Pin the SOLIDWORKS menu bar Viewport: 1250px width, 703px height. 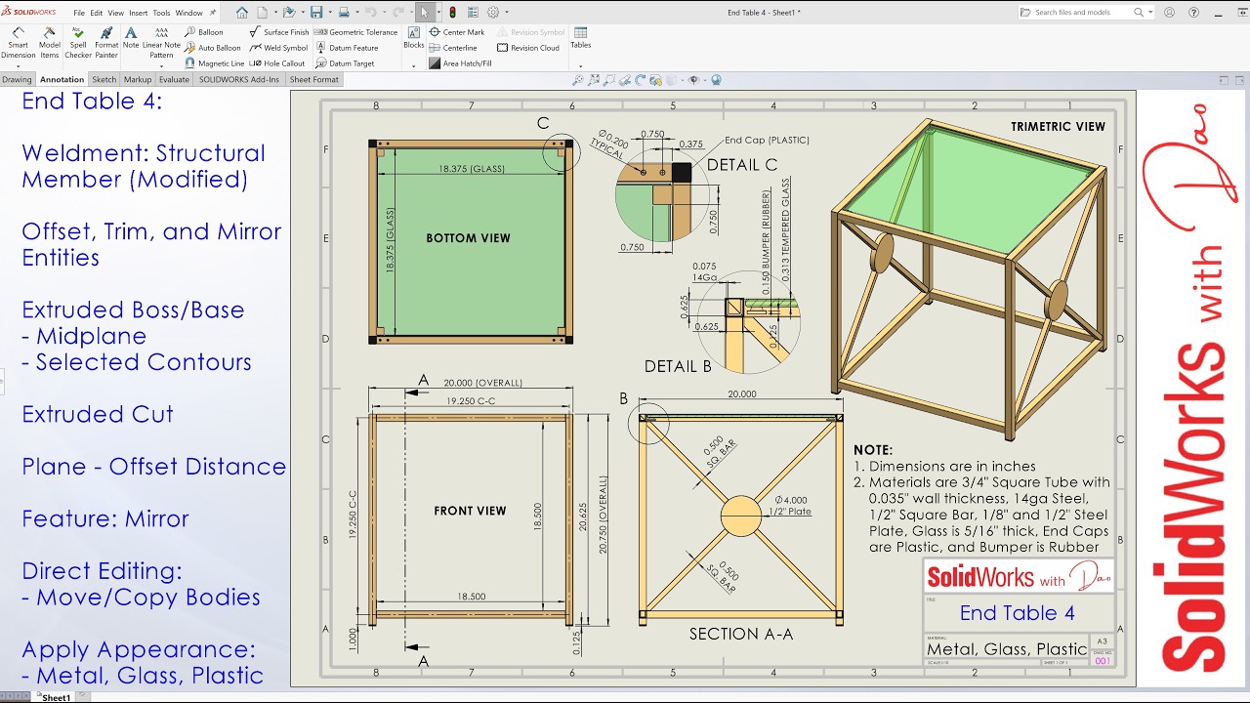click(213, 13)
